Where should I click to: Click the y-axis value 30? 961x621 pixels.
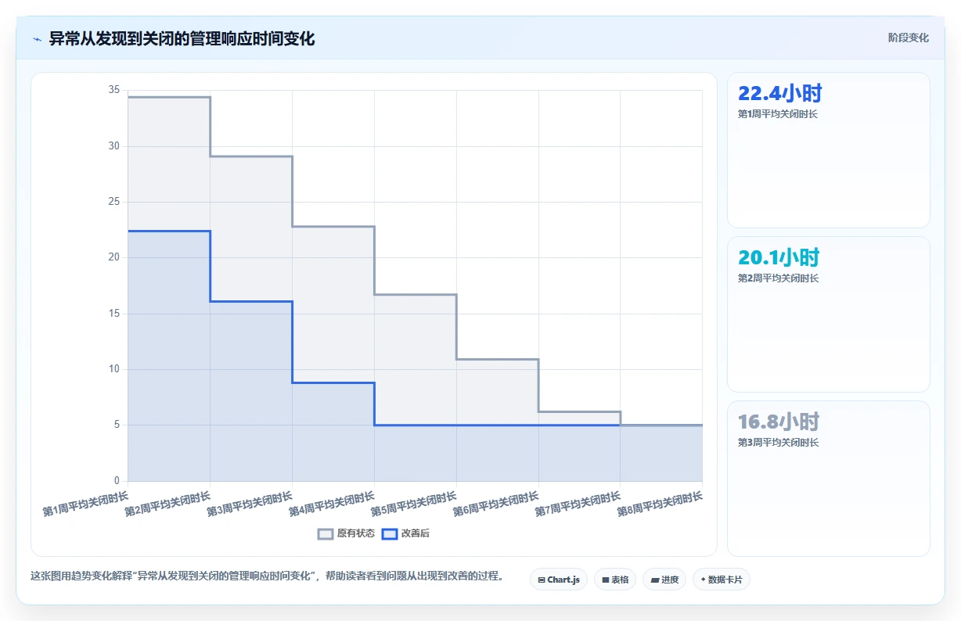(114, 146)
